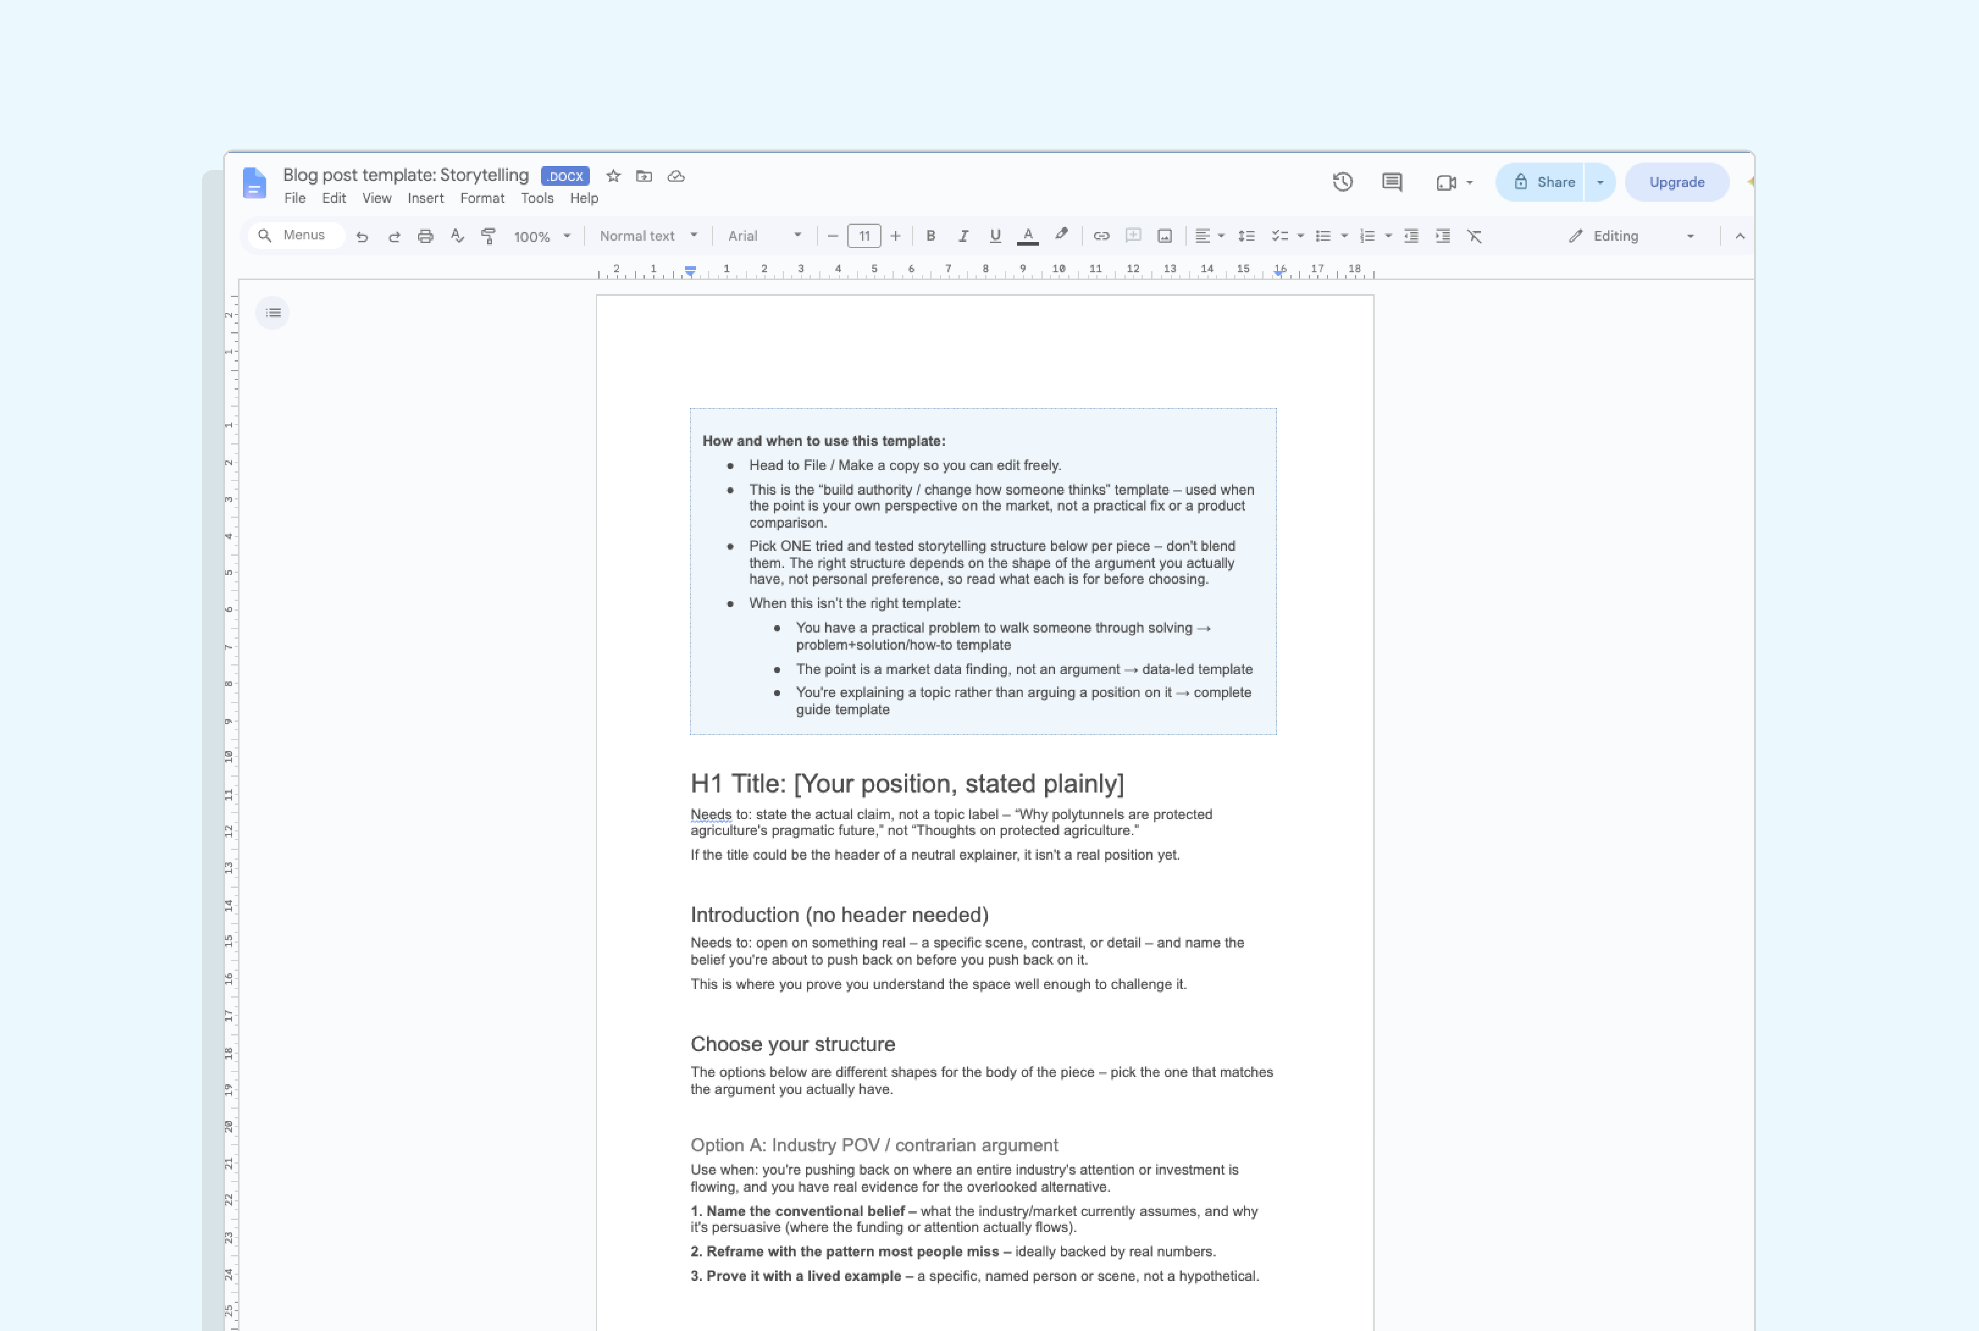Open the Editing mode dropdown

coord(1631,236)
